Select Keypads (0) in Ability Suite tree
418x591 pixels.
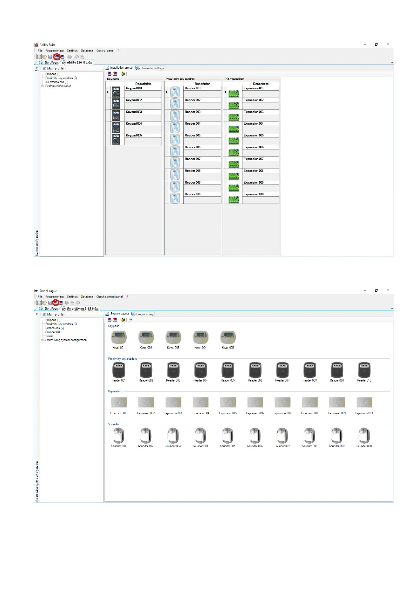pos(53,74)
